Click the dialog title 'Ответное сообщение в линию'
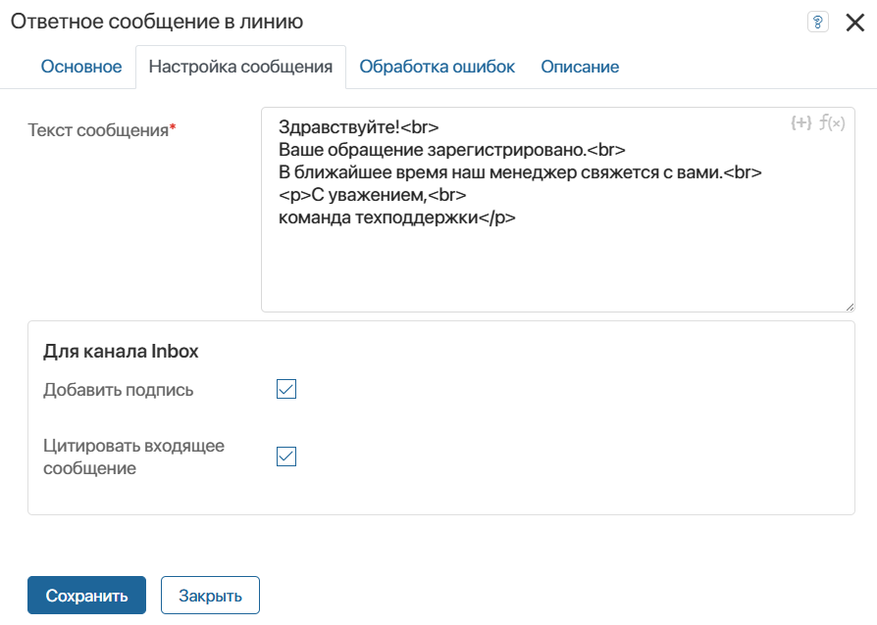 (x=157, y=22)
